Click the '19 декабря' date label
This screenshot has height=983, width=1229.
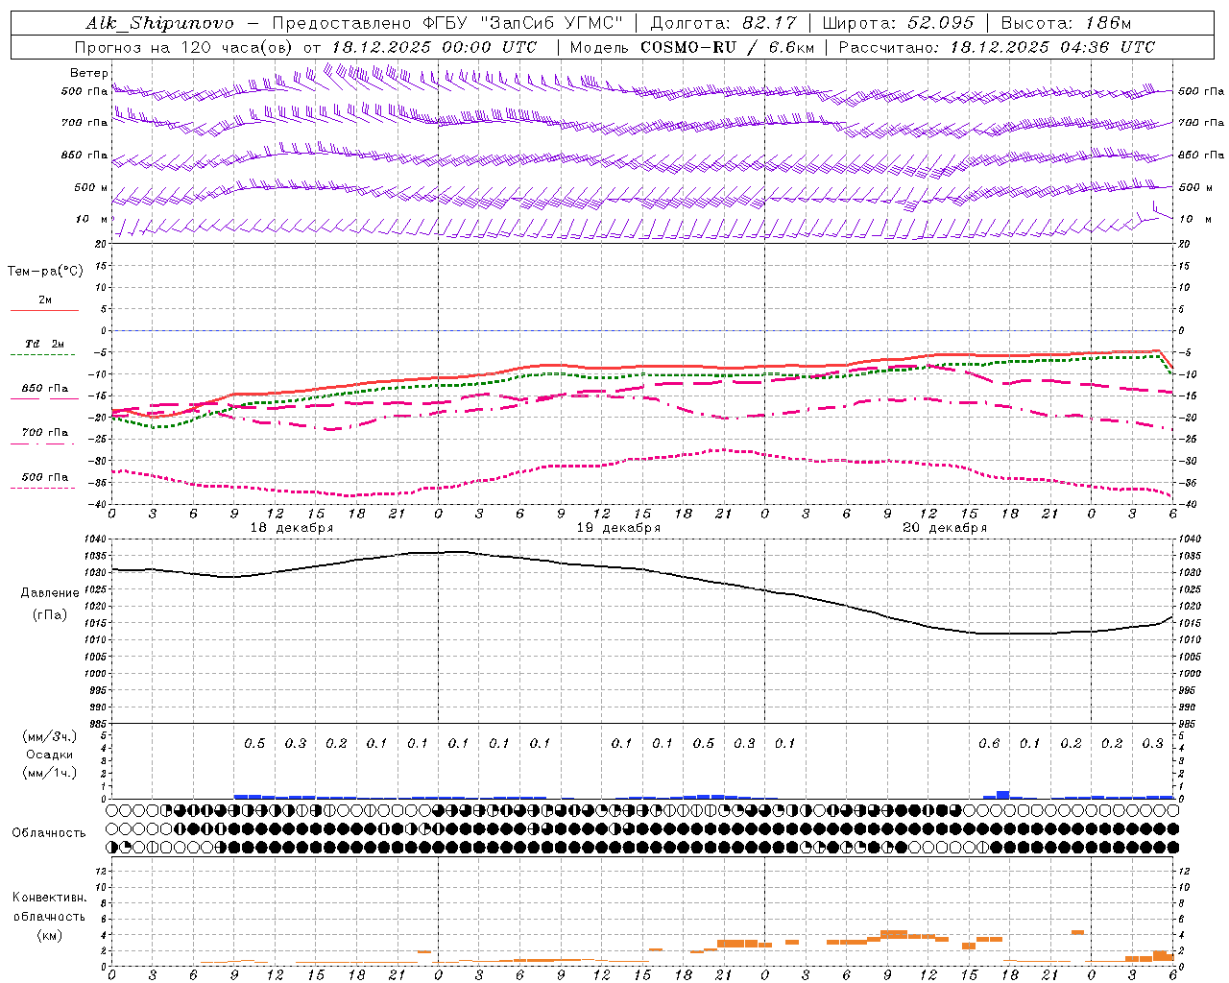(618, 528)
